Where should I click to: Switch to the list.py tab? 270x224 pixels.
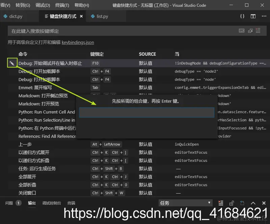click(102, 16)
